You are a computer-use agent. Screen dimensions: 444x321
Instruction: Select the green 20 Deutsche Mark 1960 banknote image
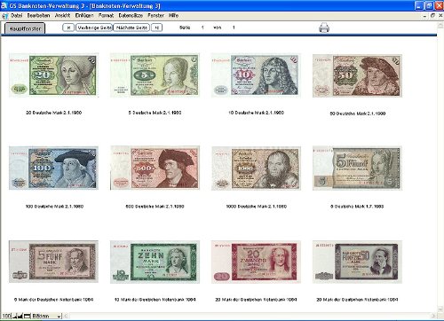53,75
